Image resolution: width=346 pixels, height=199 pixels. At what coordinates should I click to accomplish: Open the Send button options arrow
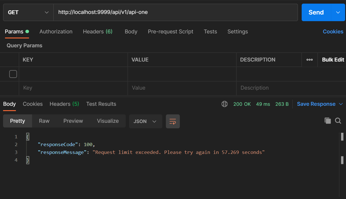[x=338, y=12]
